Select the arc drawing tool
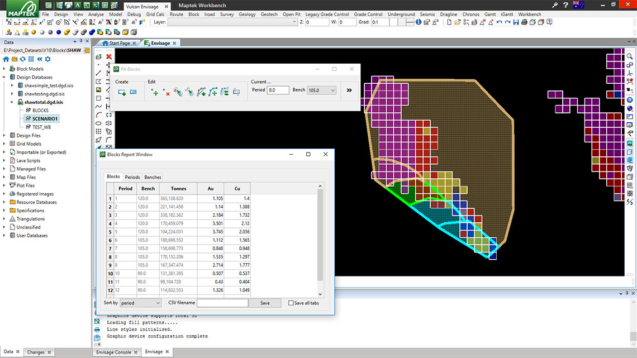The image size is (637, 358). point(99,115)
